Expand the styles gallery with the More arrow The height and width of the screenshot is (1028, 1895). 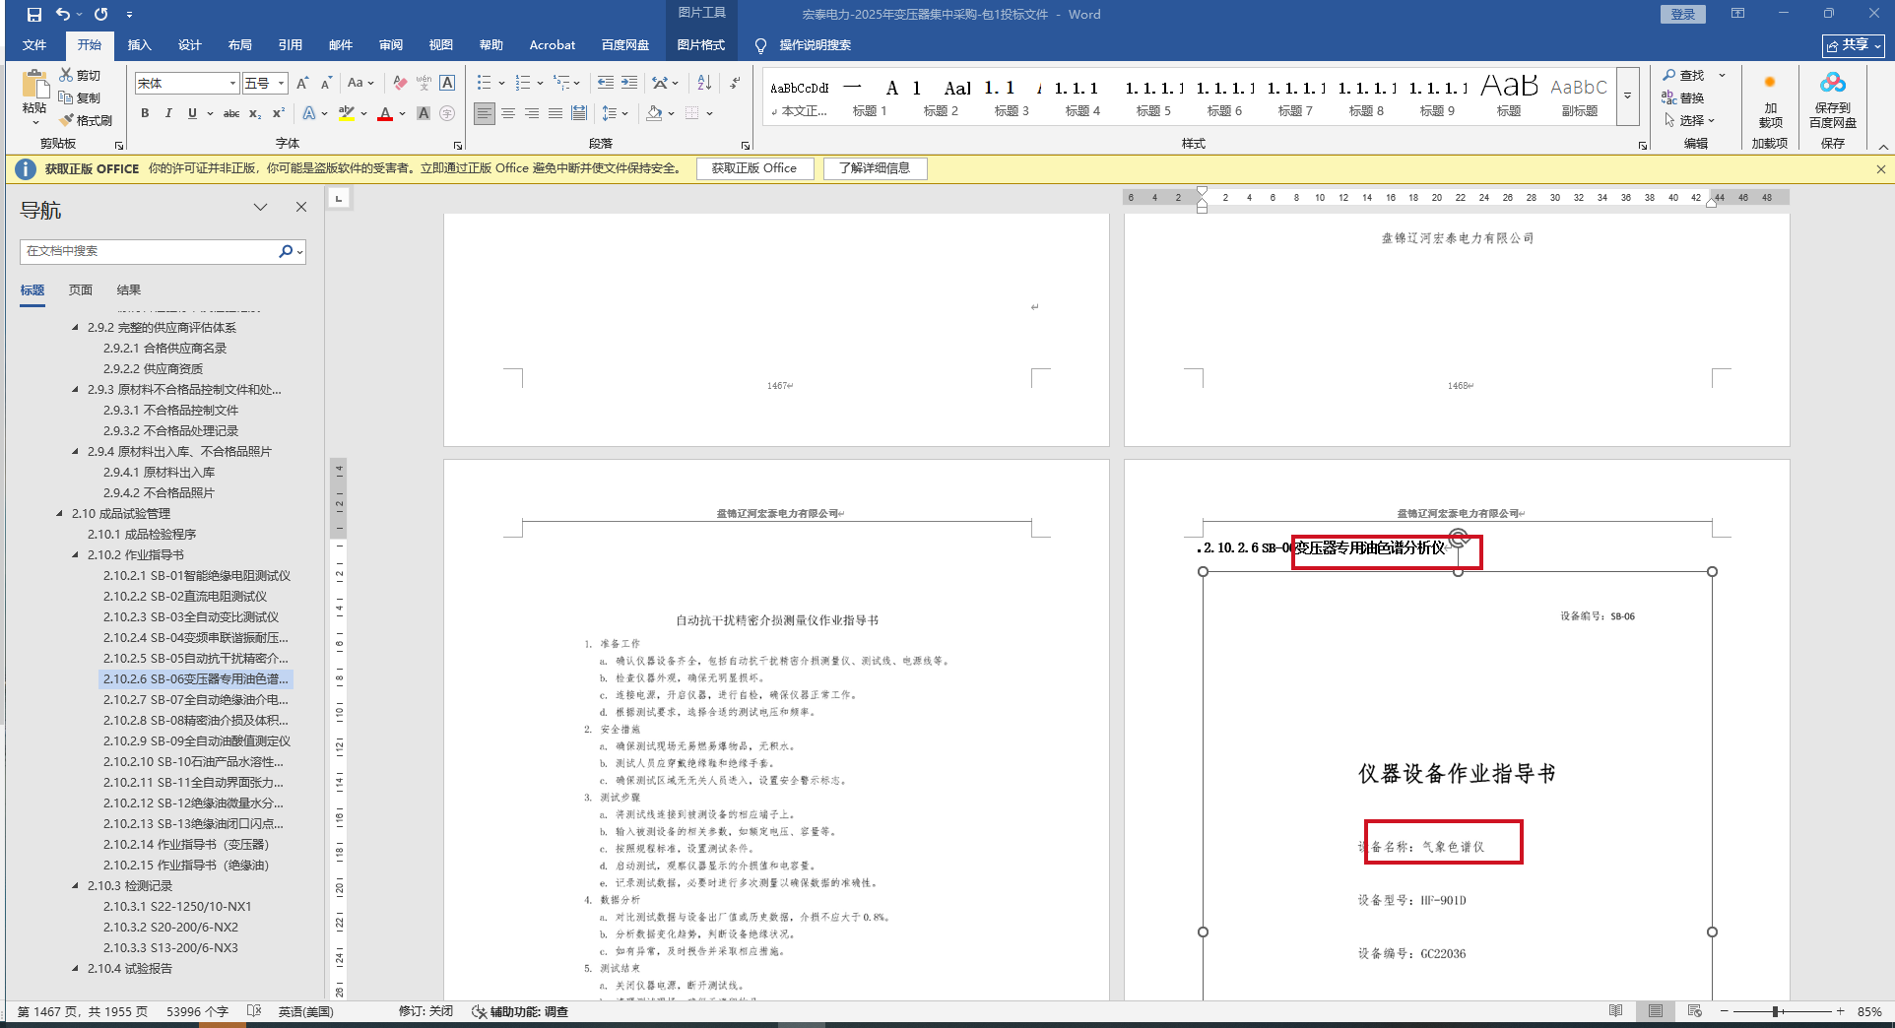1628,96
